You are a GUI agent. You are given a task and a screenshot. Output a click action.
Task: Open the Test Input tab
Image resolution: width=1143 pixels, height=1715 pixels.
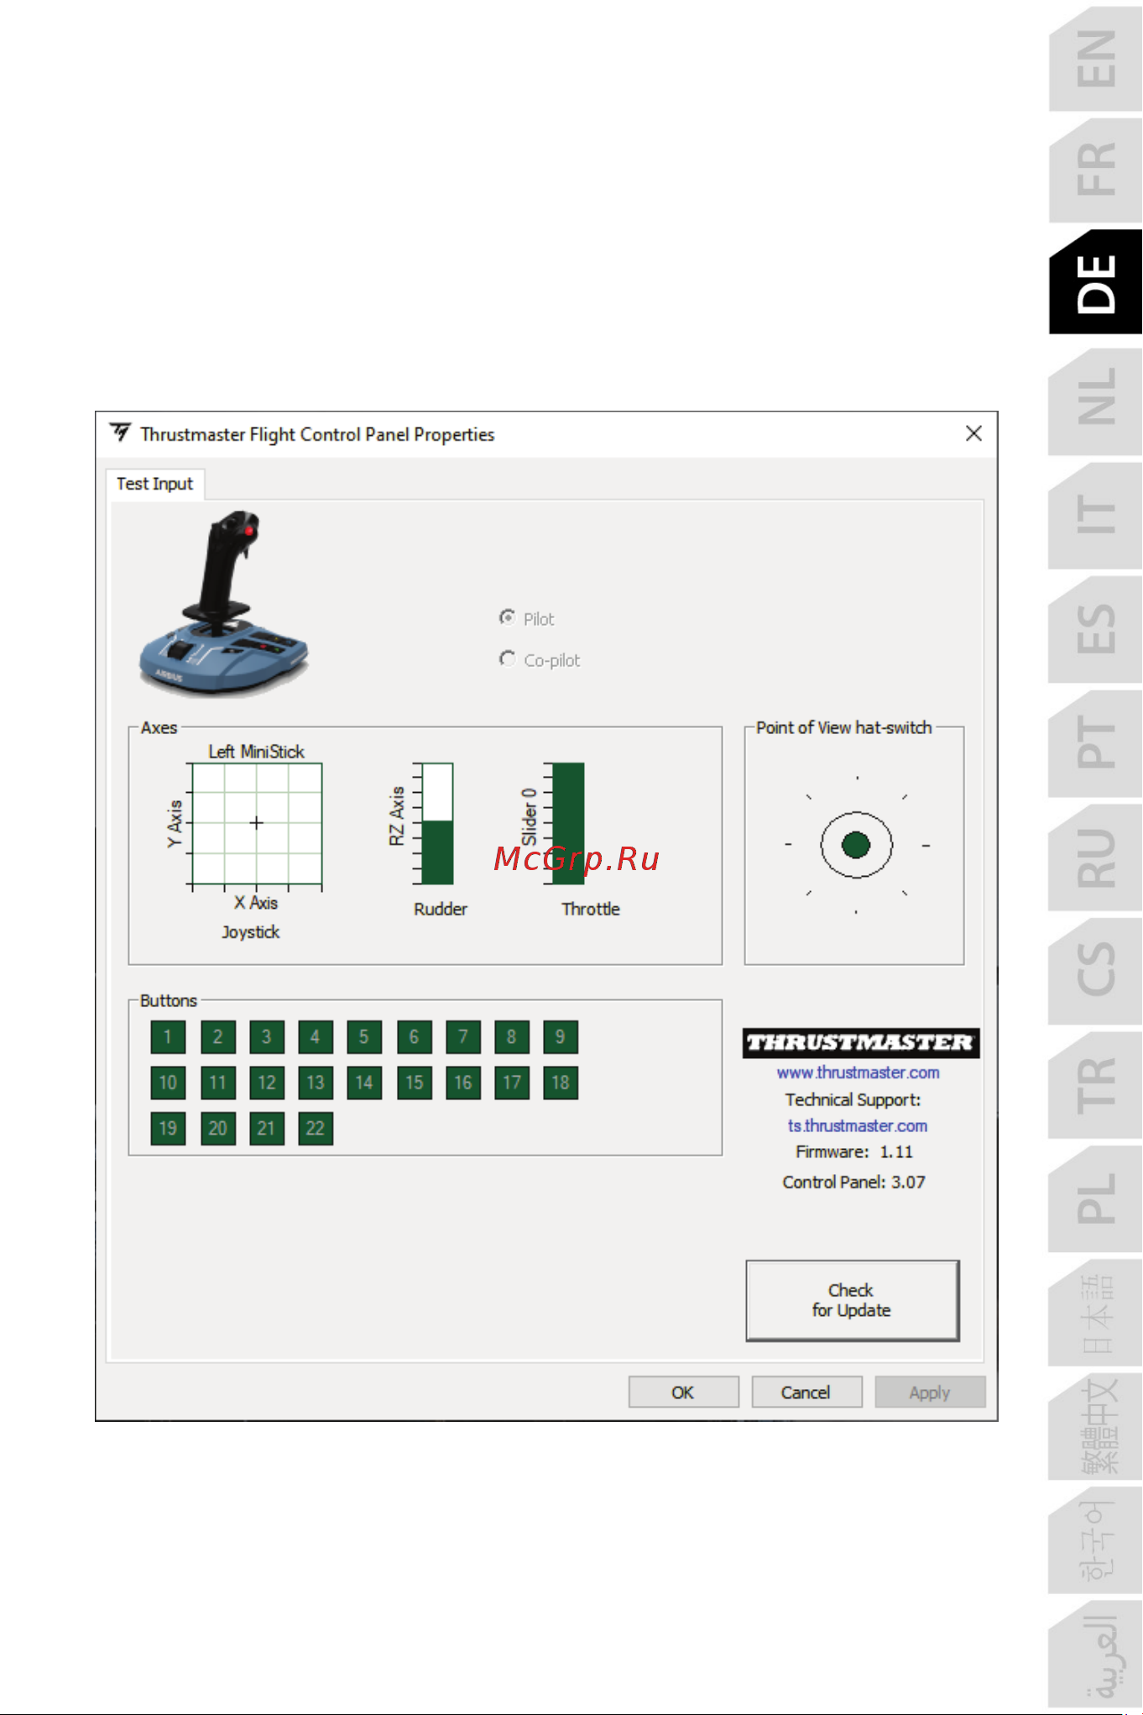click(154, 484)
